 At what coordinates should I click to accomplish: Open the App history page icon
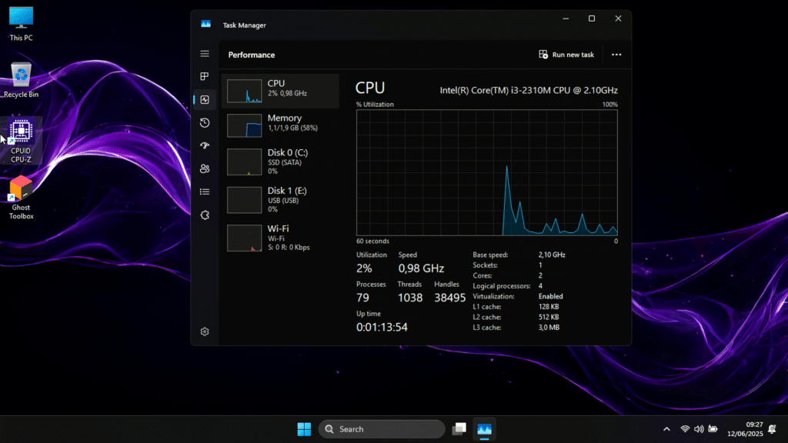(205, 122)
